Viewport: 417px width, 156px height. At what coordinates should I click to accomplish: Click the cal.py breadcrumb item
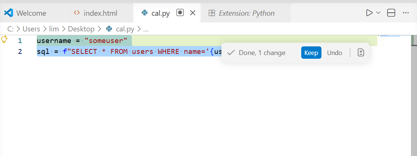[120, 29]
